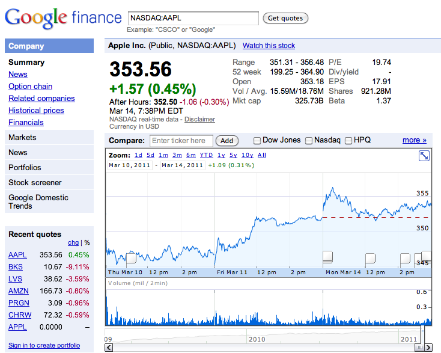Image resolution: width=441 pixels, height=353 pixels.
Task: Click the news flag above Mon 12 pm
Action: (371, 258)
